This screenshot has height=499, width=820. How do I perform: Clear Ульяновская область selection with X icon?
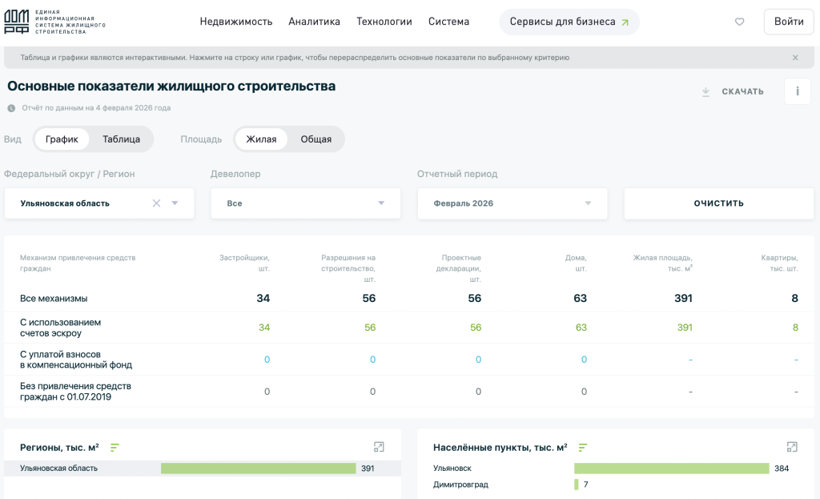click(156, 203)
